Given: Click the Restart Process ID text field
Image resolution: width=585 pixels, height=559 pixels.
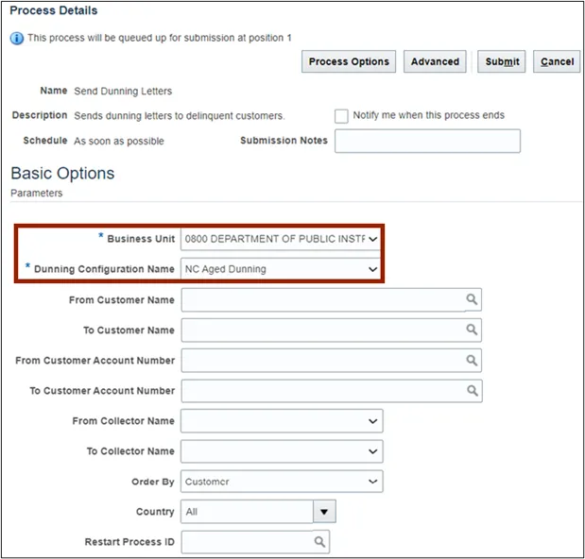Looking at the screenshot, I should (x=246, y=542).
